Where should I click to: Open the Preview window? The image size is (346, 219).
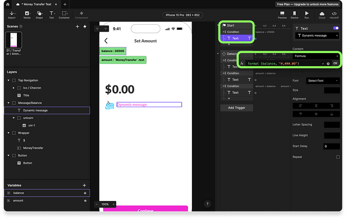[282, 15]
